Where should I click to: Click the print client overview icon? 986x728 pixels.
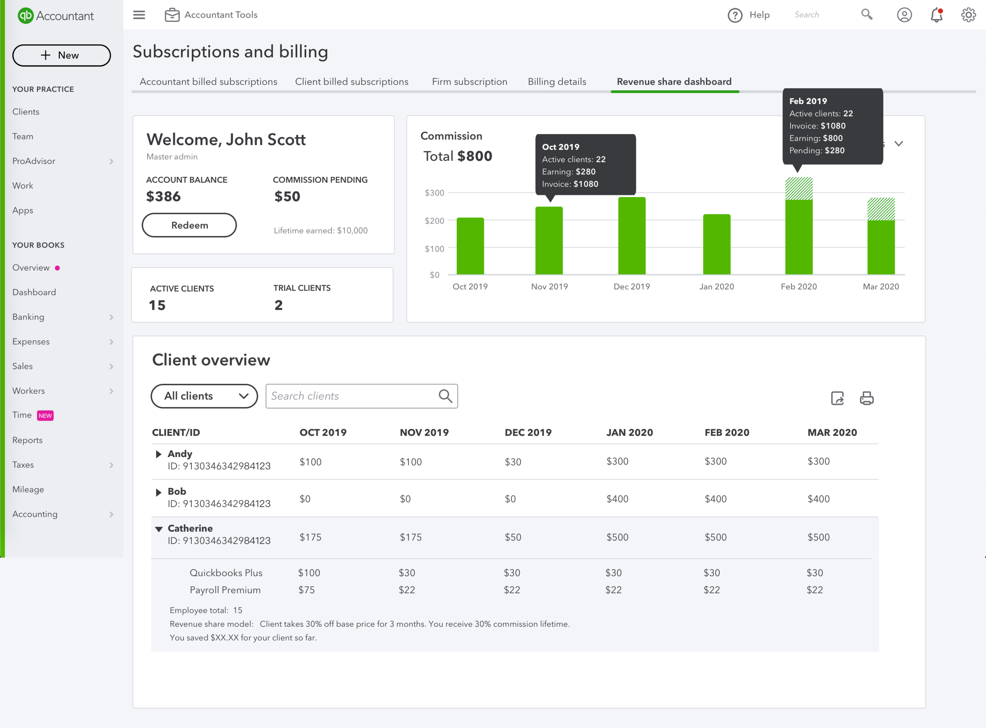click(866, 398)
